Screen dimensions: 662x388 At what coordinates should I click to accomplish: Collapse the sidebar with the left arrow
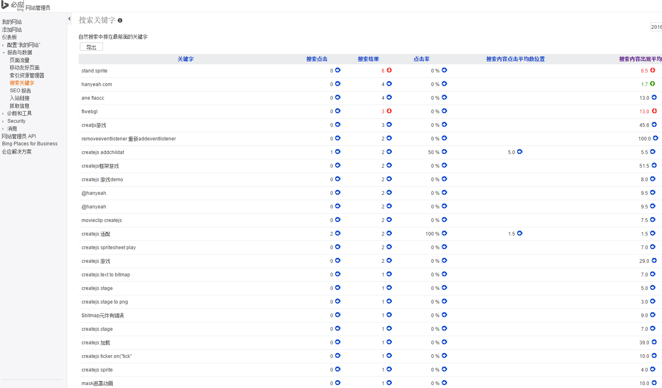coord(69,19)
